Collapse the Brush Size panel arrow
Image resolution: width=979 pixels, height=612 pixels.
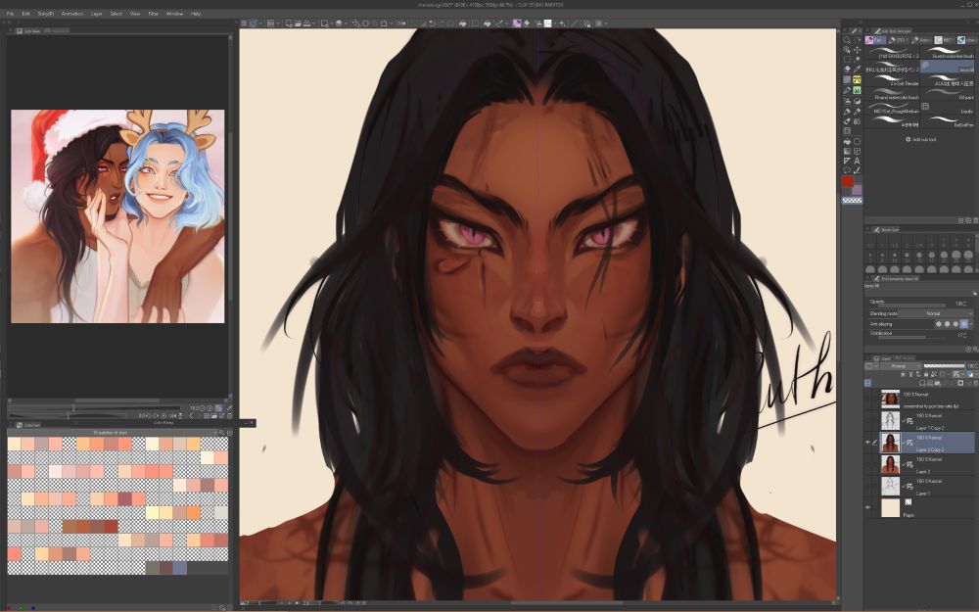pyautogui.click(x=867, y=230)
